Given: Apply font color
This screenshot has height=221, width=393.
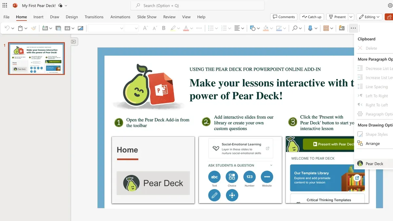Looking at the screenshot, I should tap(186, 28).
